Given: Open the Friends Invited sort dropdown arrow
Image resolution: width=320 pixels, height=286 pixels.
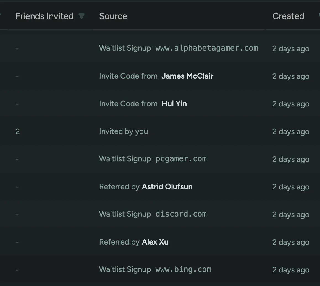Looking at the screenshot, I should (81, 16).
